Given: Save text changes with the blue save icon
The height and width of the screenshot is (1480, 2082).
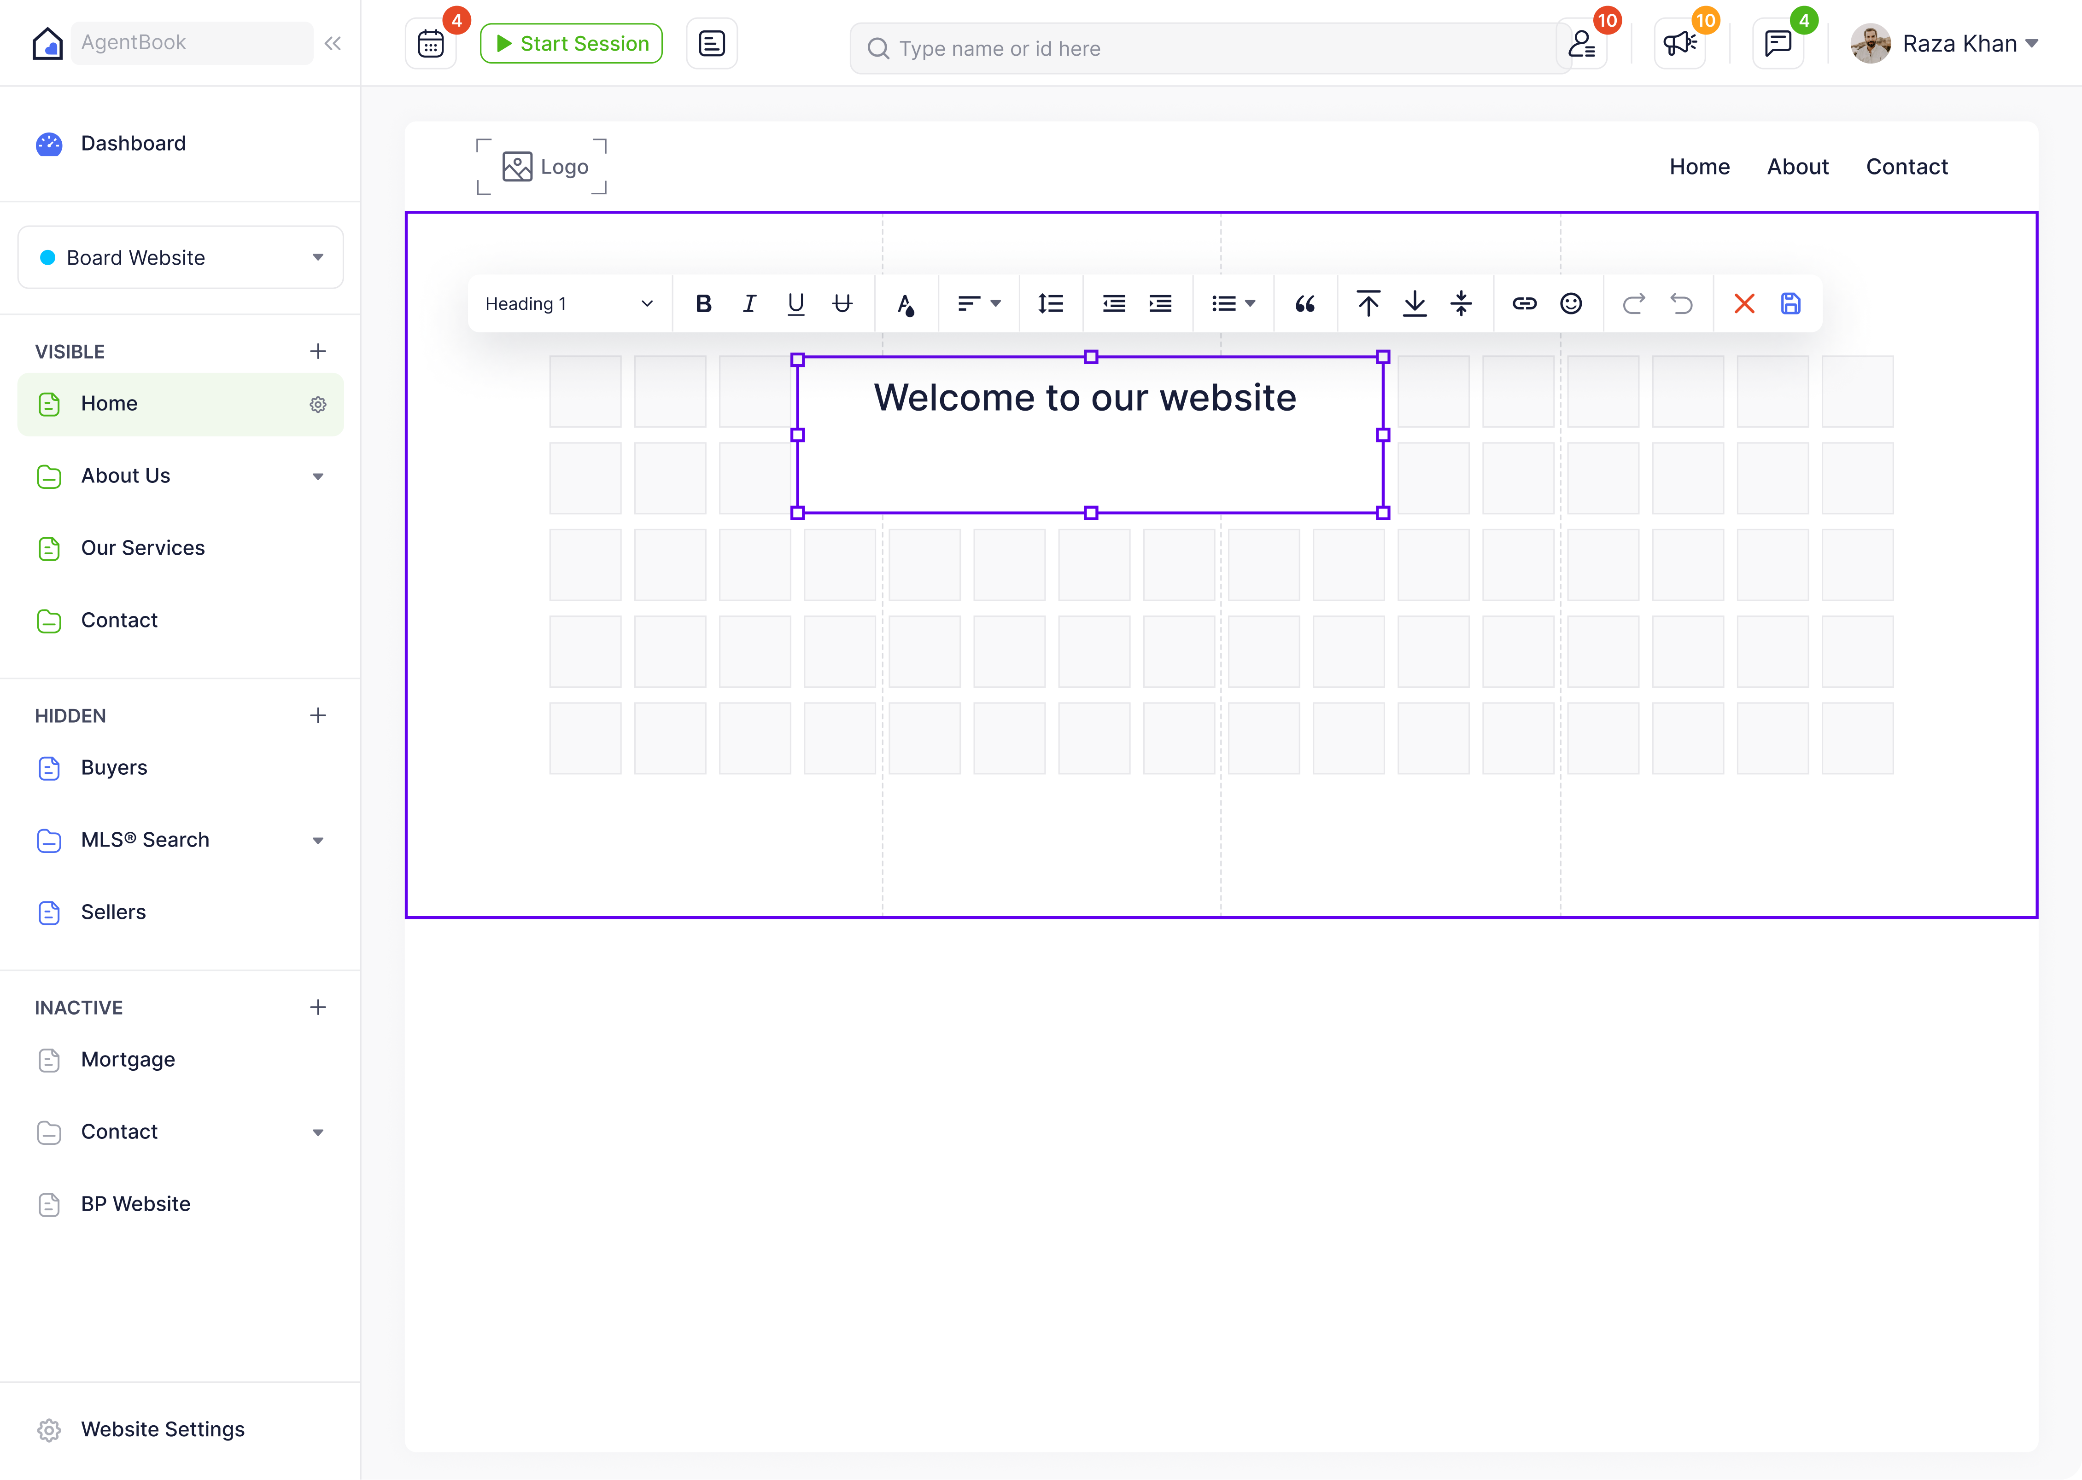Looking at the screenshot, I should pyautogui.click(x=1790, y=303).
